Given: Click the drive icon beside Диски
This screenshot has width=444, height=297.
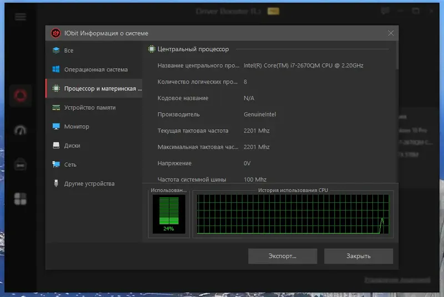Looking at the screenshot, I should pyautogui.click(x=56, y=145).
